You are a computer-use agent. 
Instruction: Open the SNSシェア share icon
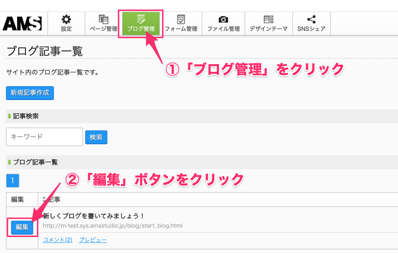tap(311, 24)
